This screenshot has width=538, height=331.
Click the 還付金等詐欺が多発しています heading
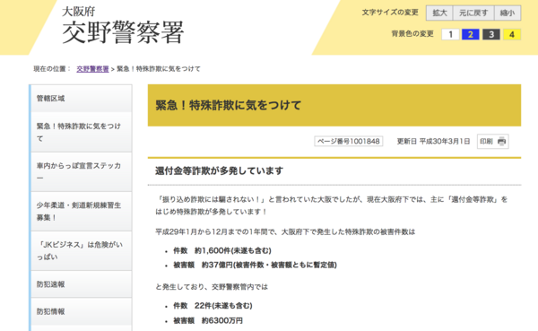(220, 170)
